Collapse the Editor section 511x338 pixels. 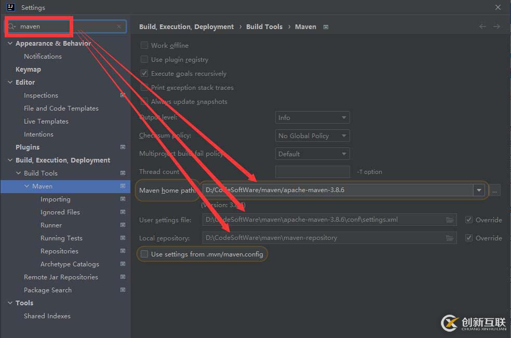(x=10, y=83)
